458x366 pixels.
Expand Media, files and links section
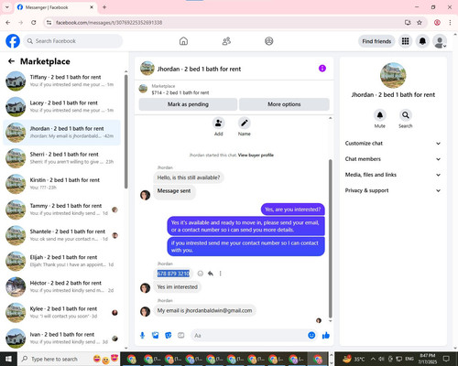tap(393, 175)
